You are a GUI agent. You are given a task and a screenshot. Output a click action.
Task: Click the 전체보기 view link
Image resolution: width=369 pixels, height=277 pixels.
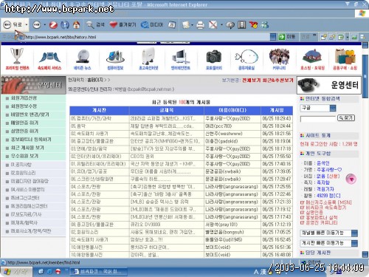click(x=251, y=81)
